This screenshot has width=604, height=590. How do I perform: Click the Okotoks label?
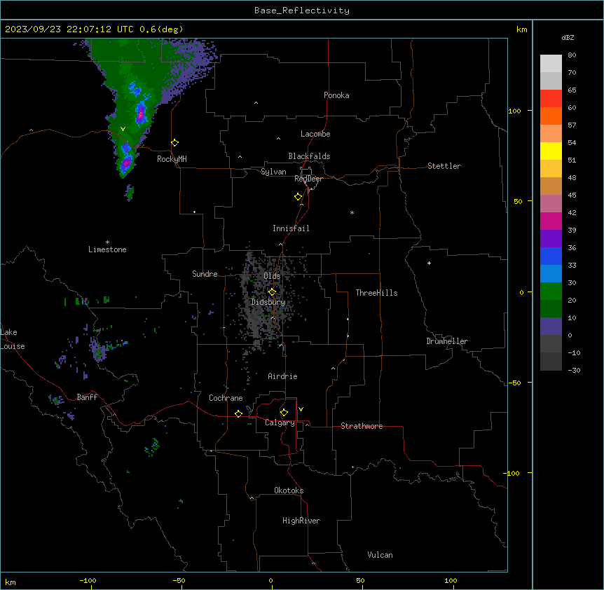[x=289, y=490]
